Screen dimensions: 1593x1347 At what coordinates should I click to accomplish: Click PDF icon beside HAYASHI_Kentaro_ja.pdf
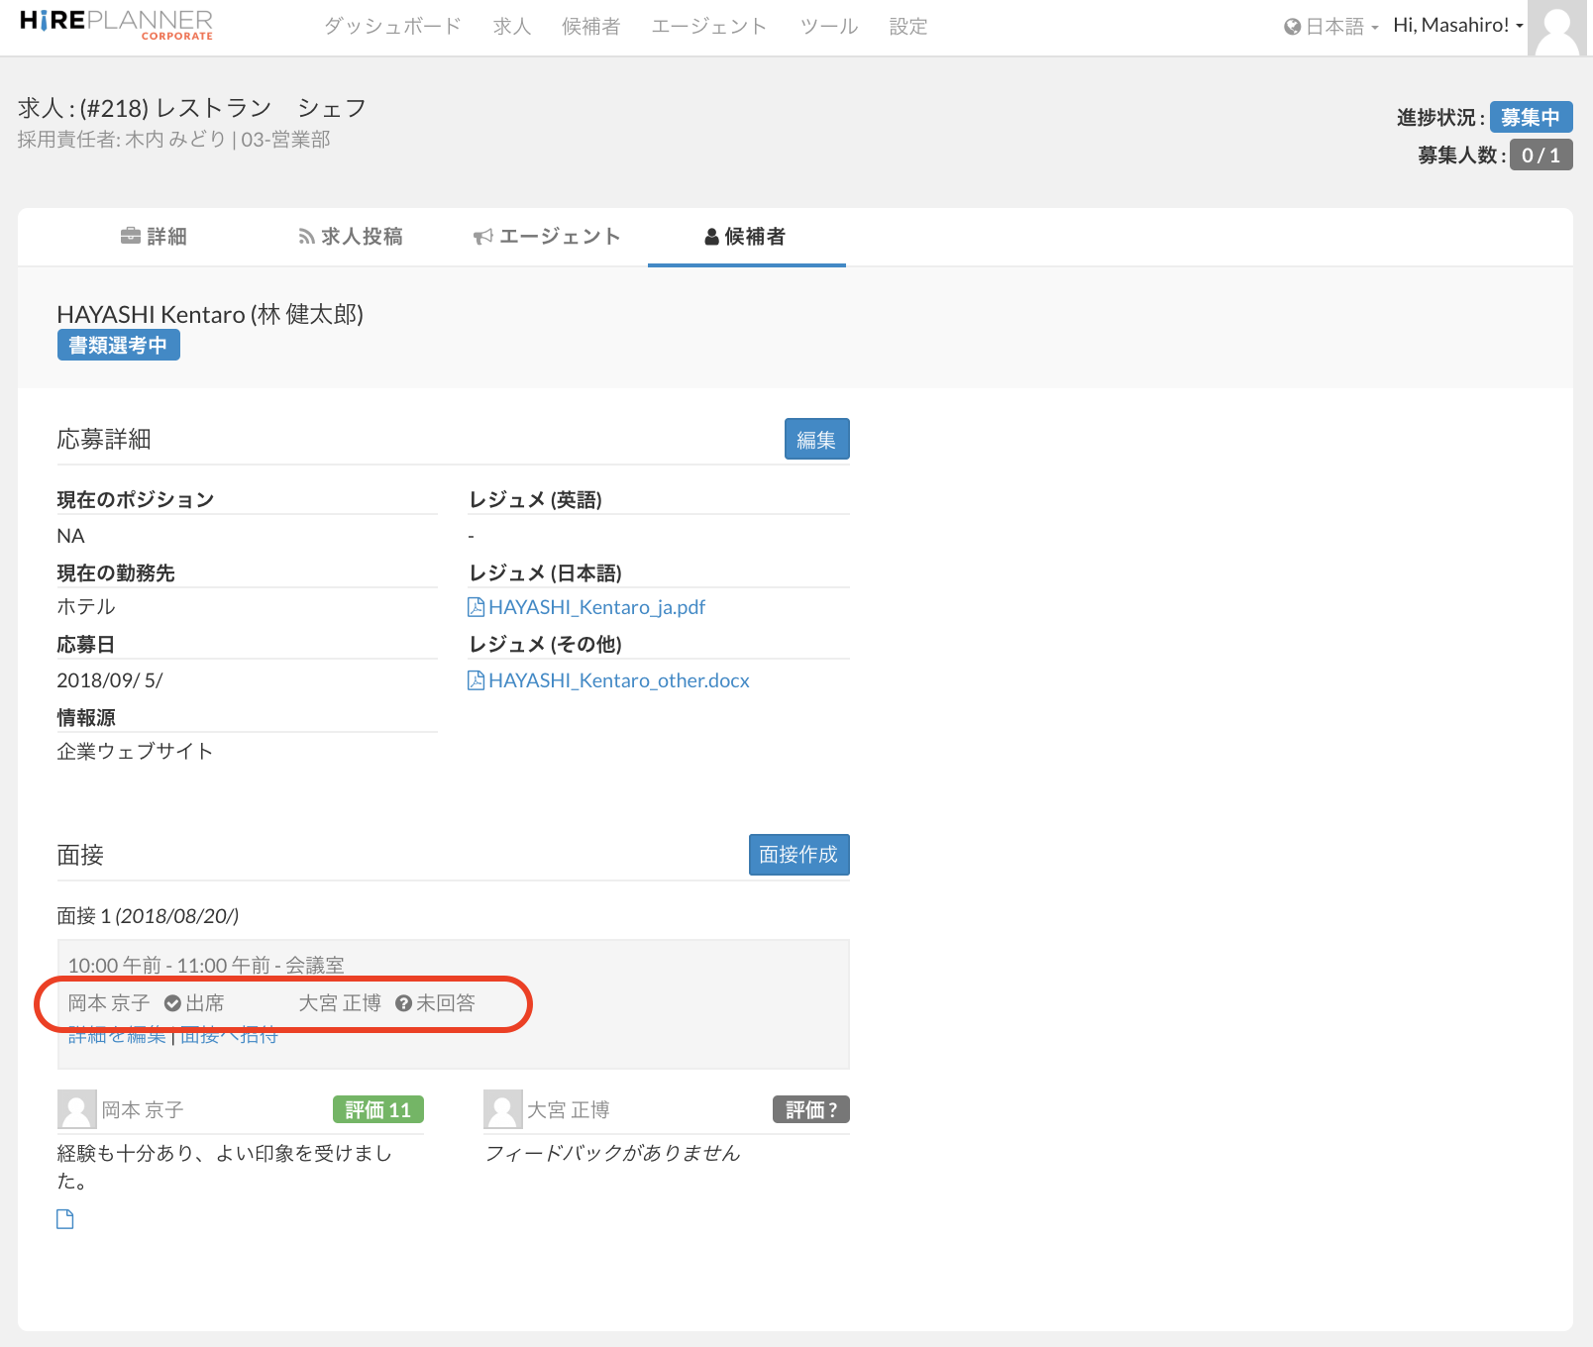[x=476, y=607]
